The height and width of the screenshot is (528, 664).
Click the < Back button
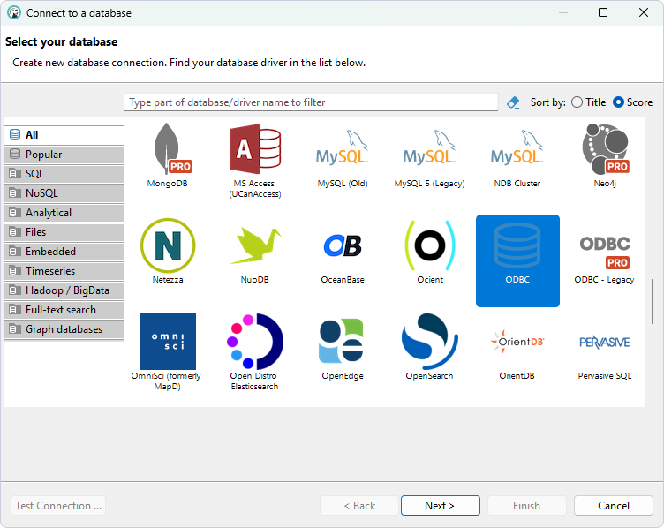(x=359, y=506)
